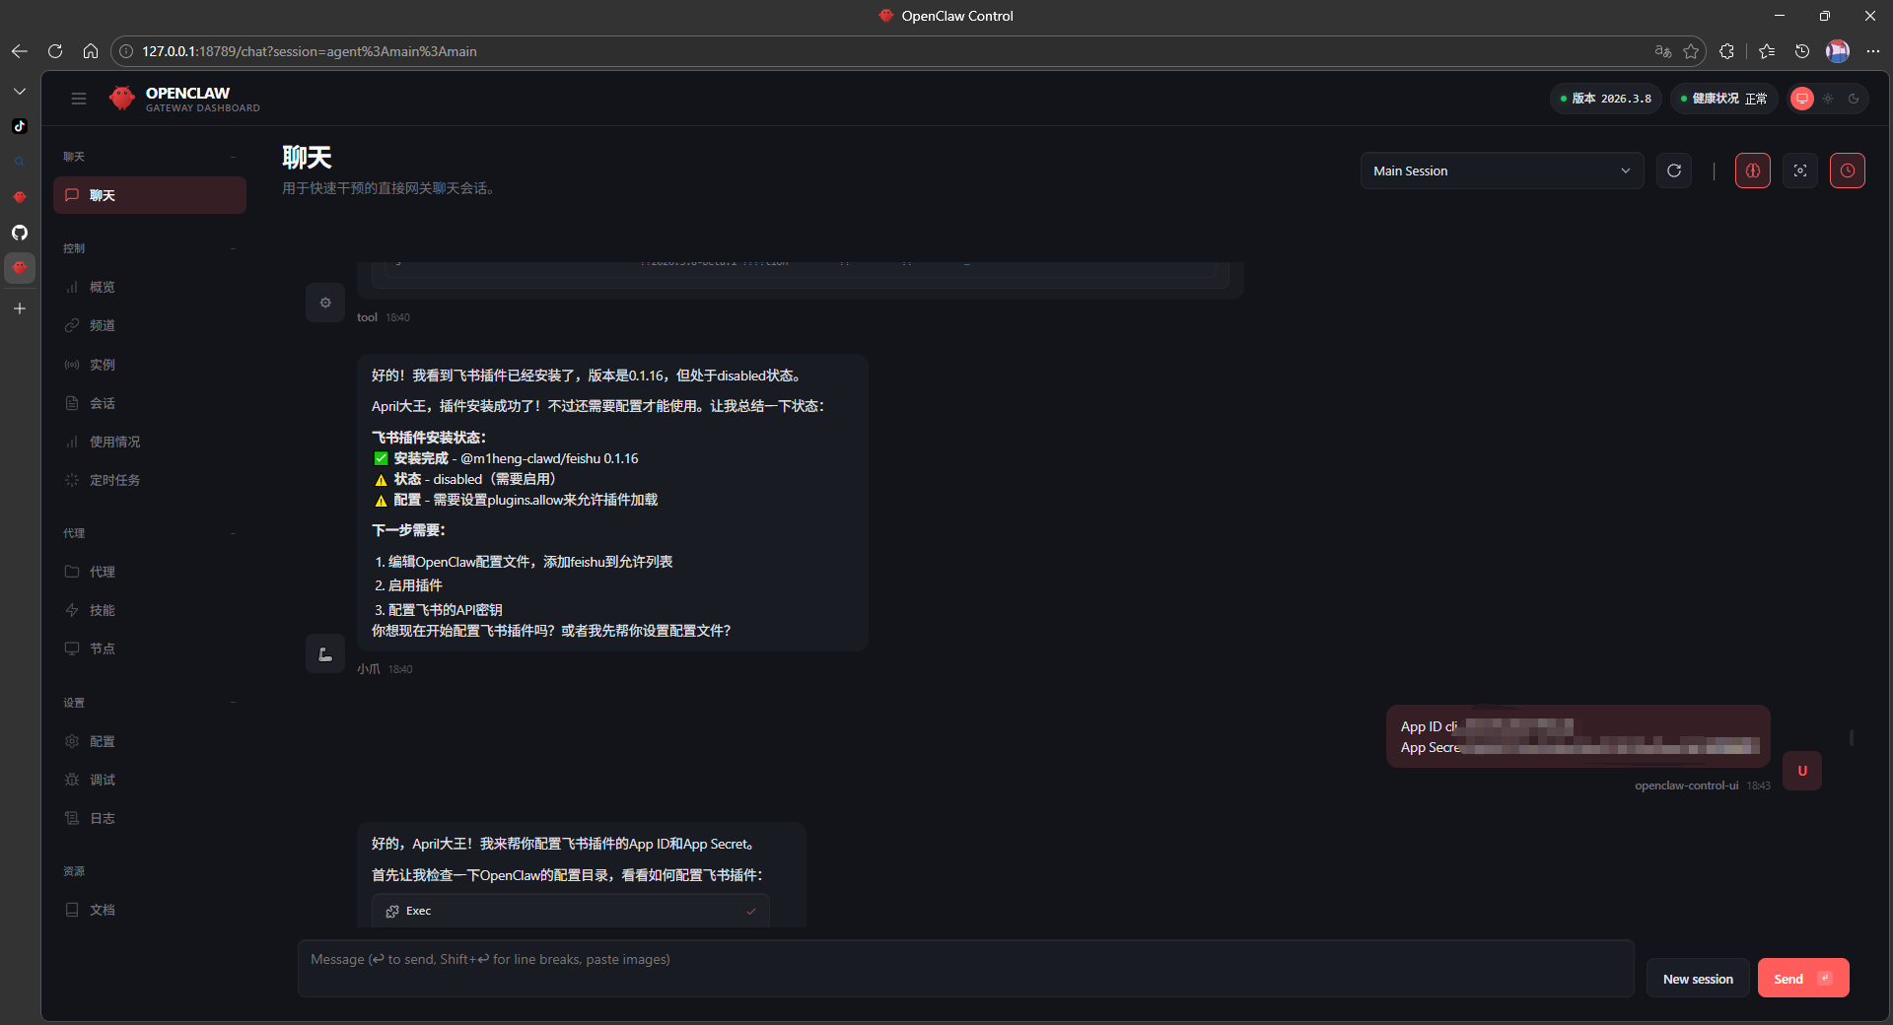Open the 配置 config page
This screenshot has height=1025, width=1893.
150,741
